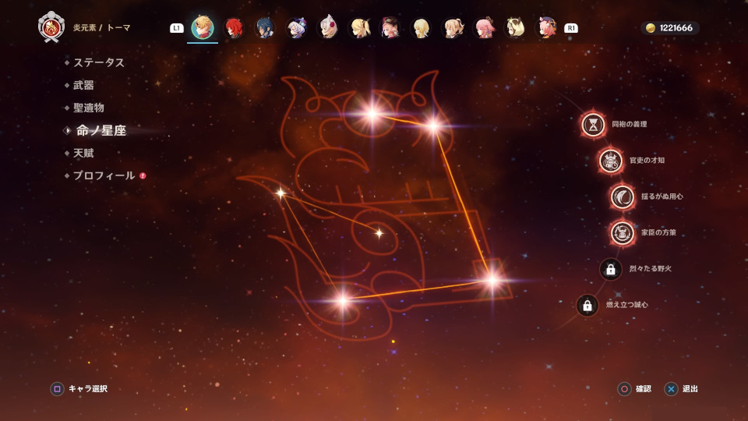Click the L1 previous-character button

(x=177, y=28)
